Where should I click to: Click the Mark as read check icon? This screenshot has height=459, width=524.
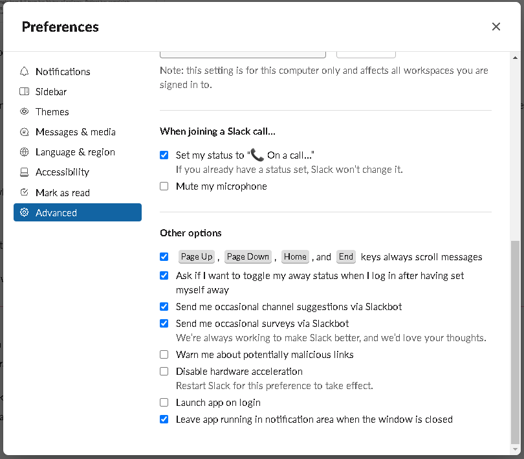click(x=24, y=192)
